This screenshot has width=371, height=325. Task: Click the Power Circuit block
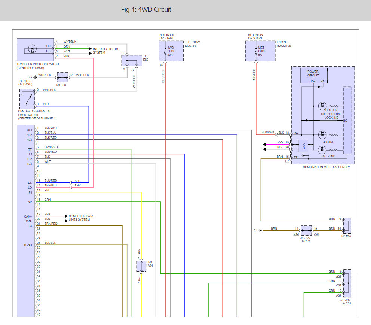coord(314,76)
